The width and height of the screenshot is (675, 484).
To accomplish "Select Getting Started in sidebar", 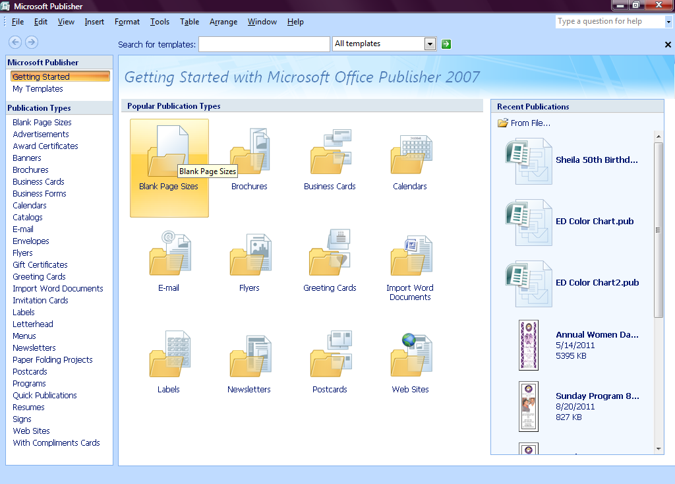I will [x=60, y=76].
